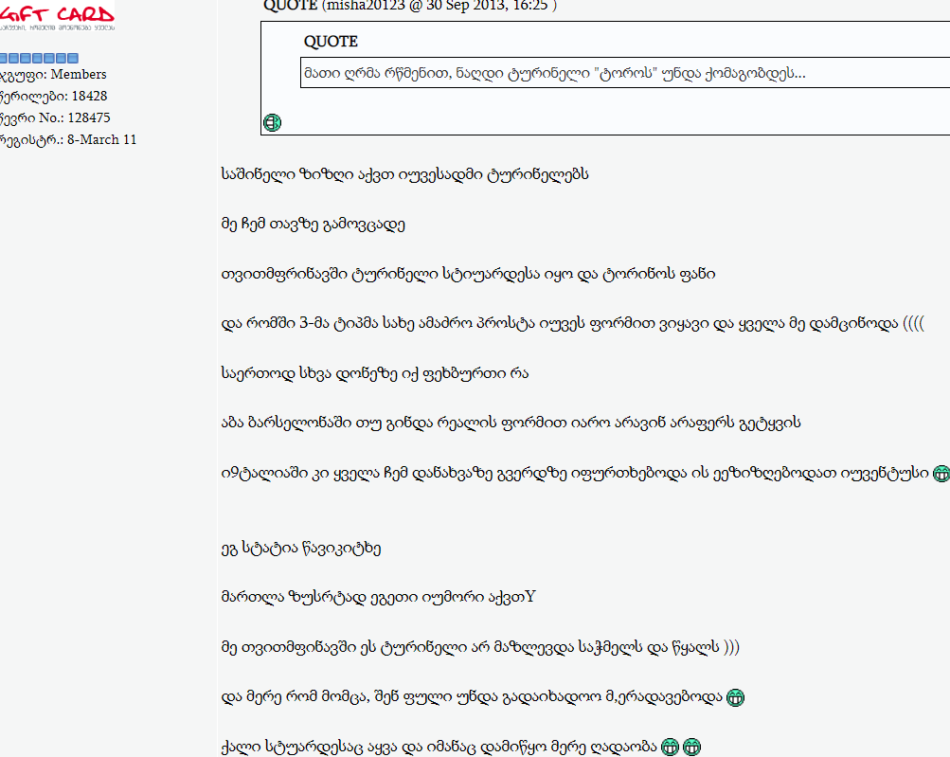Click line 'მე ჩემ თავზე გამოვცადე'
Viewport: 950px width, 757px height.
[314, 225]
